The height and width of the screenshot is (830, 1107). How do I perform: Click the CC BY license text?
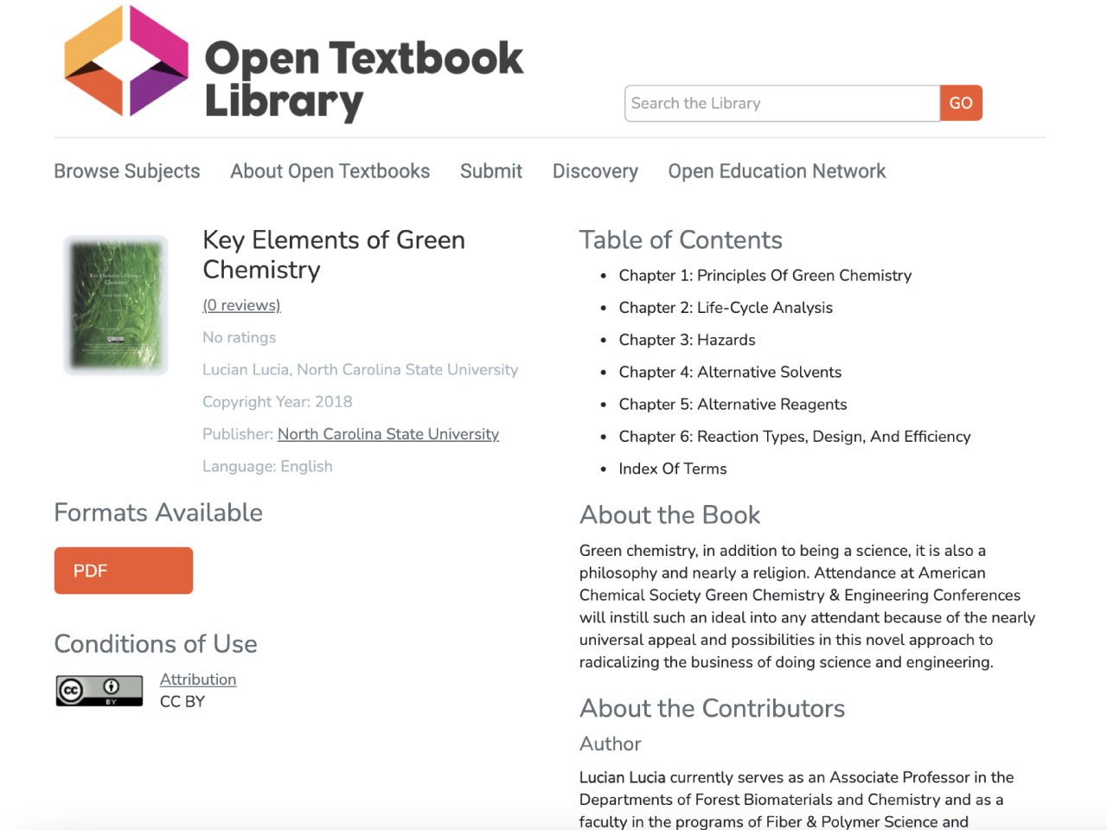tap(182, 701)
